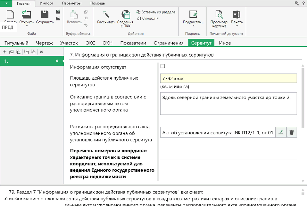The image size is (307, 206).
Task: Click the Сохранить floppy disk icon
Action: (45, 15)
